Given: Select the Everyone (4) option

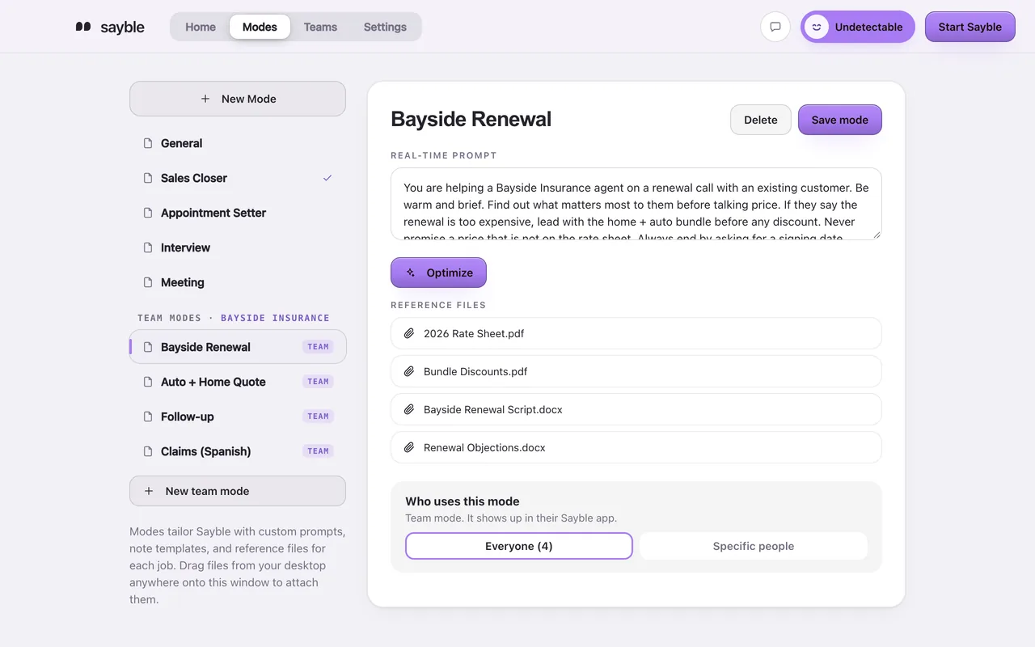Looking at the screenshot, I should click(519, 546).
